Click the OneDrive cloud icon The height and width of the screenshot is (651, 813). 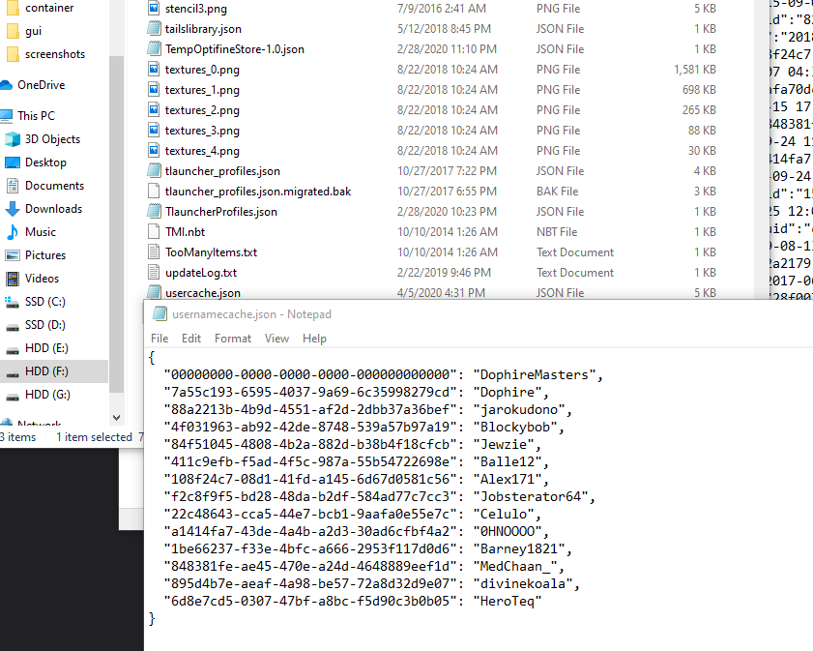pos(6,84)
